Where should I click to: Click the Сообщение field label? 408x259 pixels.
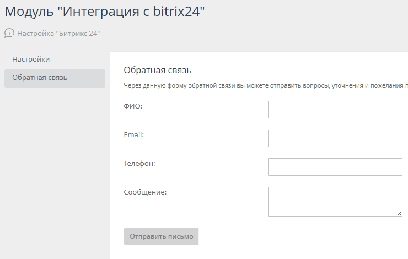pos(145,192)
